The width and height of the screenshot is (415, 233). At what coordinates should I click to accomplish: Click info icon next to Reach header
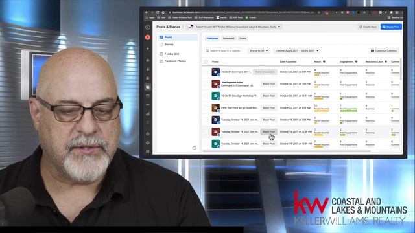(324, 61)
